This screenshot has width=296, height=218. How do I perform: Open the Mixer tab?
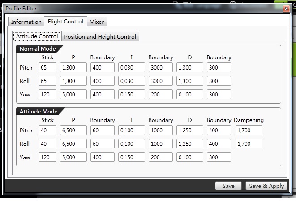(97, 22)
